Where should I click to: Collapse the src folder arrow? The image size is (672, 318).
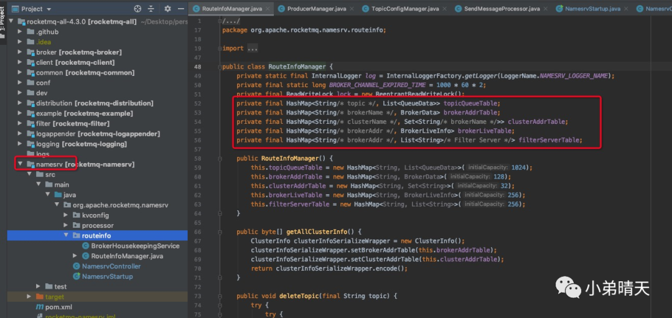click(29, 174)
